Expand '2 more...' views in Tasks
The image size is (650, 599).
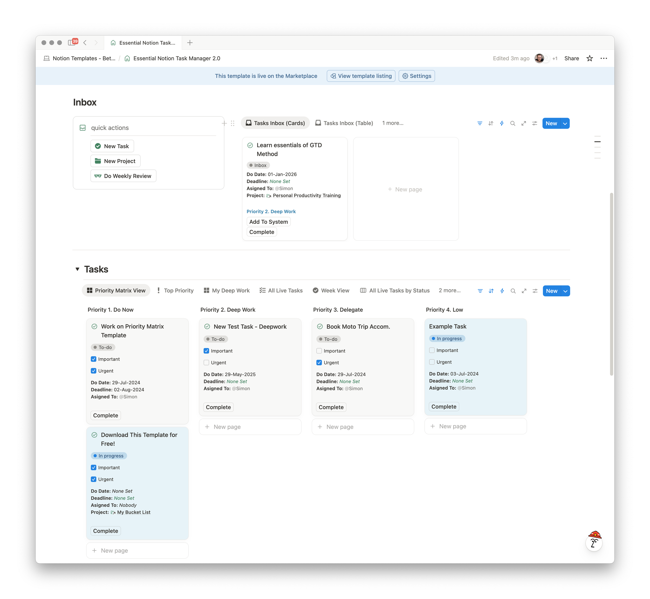coord(449,290)
